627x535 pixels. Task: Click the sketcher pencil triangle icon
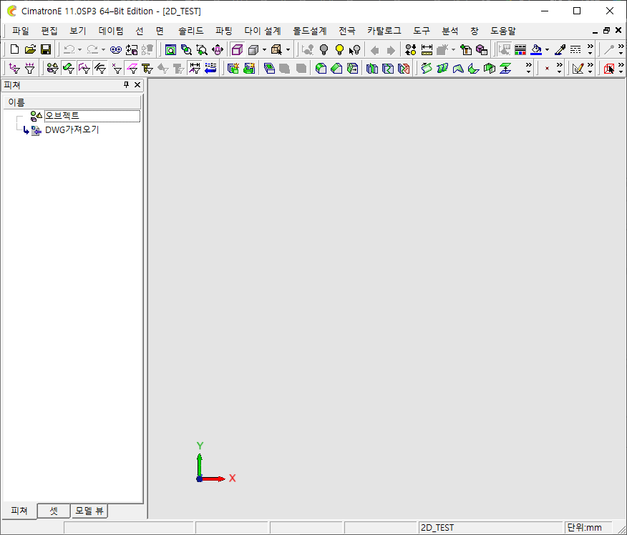[x=578, y=69]
